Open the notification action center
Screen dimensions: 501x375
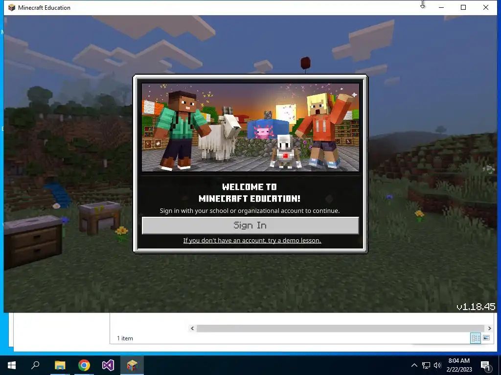pyautogui.click(x=485, y=366)
